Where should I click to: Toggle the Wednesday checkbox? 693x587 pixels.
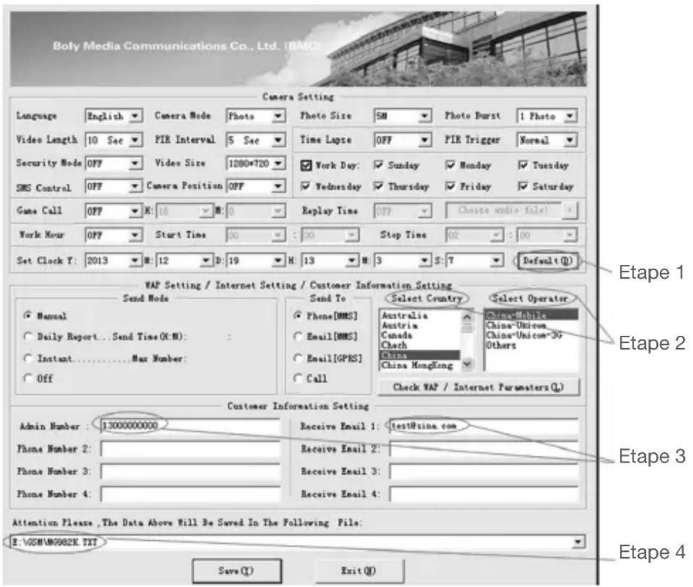click(306, 186)
